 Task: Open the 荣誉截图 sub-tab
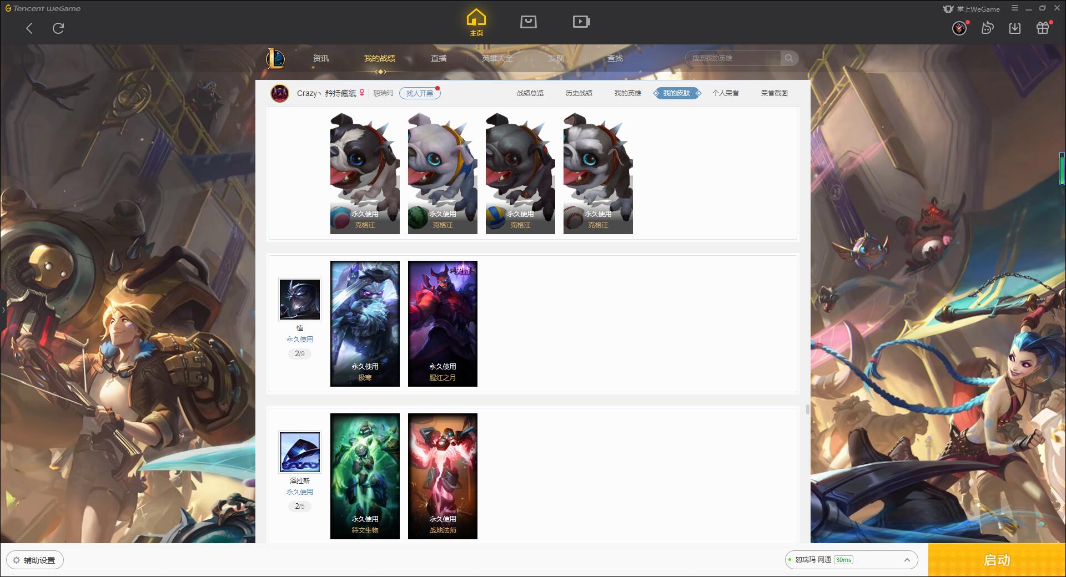775,93
